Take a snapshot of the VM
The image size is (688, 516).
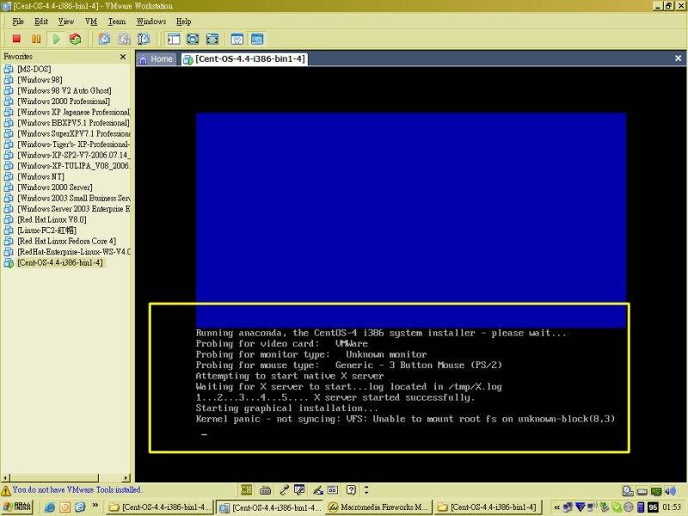click(x=104, y=39)
